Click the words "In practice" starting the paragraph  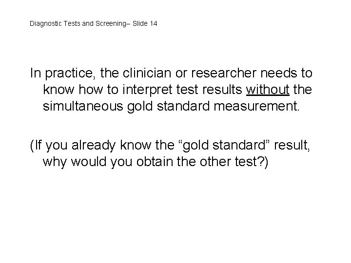coord(61,74)
